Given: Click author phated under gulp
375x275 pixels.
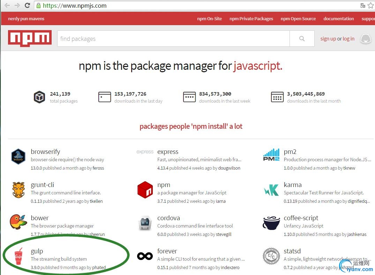Looking at the screenshot, I should tap(99, 267).
